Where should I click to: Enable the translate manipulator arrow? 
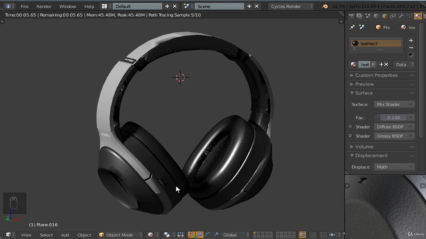coord(200,235)
